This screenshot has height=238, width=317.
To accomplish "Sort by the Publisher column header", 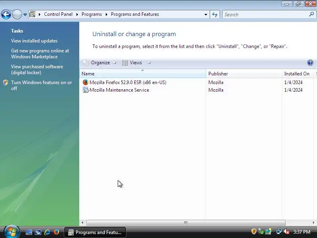I will (244, 74).
